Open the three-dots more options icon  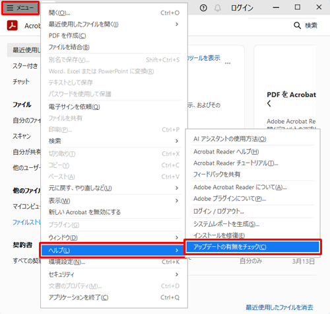click(x=228, y=63)
